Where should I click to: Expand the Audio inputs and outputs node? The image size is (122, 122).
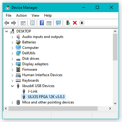[x=12, y=37]
